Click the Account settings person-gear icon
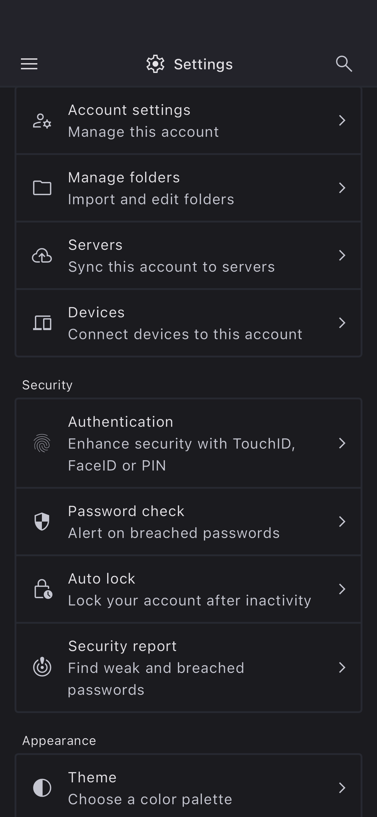This screenshot has height=817, width=377. [x=42, y=121]
